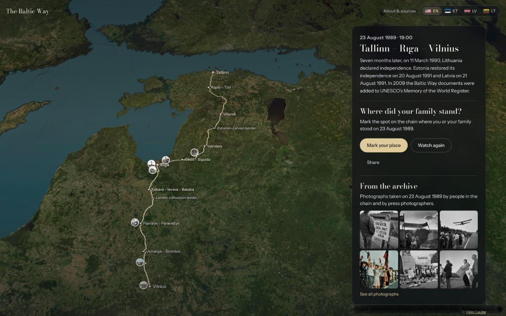Open photo pin between Riga and Sigulda
The image size is (506, 316).
coord(166,160)
